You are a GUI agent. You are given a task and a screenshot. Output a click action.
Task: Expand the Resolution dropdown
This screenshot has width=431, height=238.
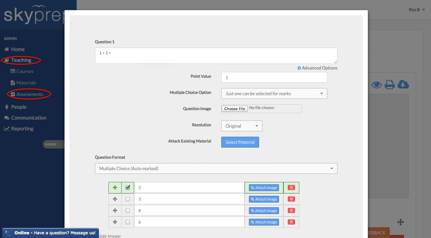tap(242, 126)
